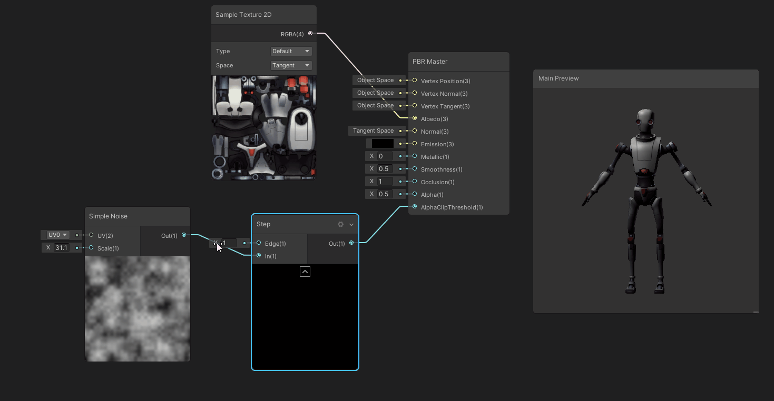This screenshot has height=401, width=774.
Task: Edit the Smoothness X value field showing 0.5
Action: [x=385, y=169]
